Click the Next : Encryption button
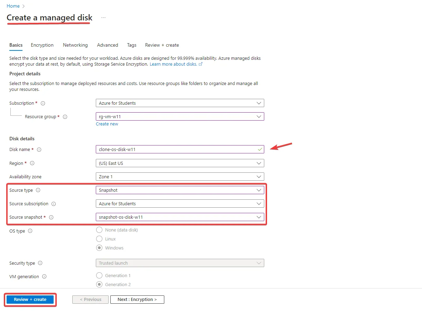This screenshot has width=422, height=312. (x=137, y=300)
